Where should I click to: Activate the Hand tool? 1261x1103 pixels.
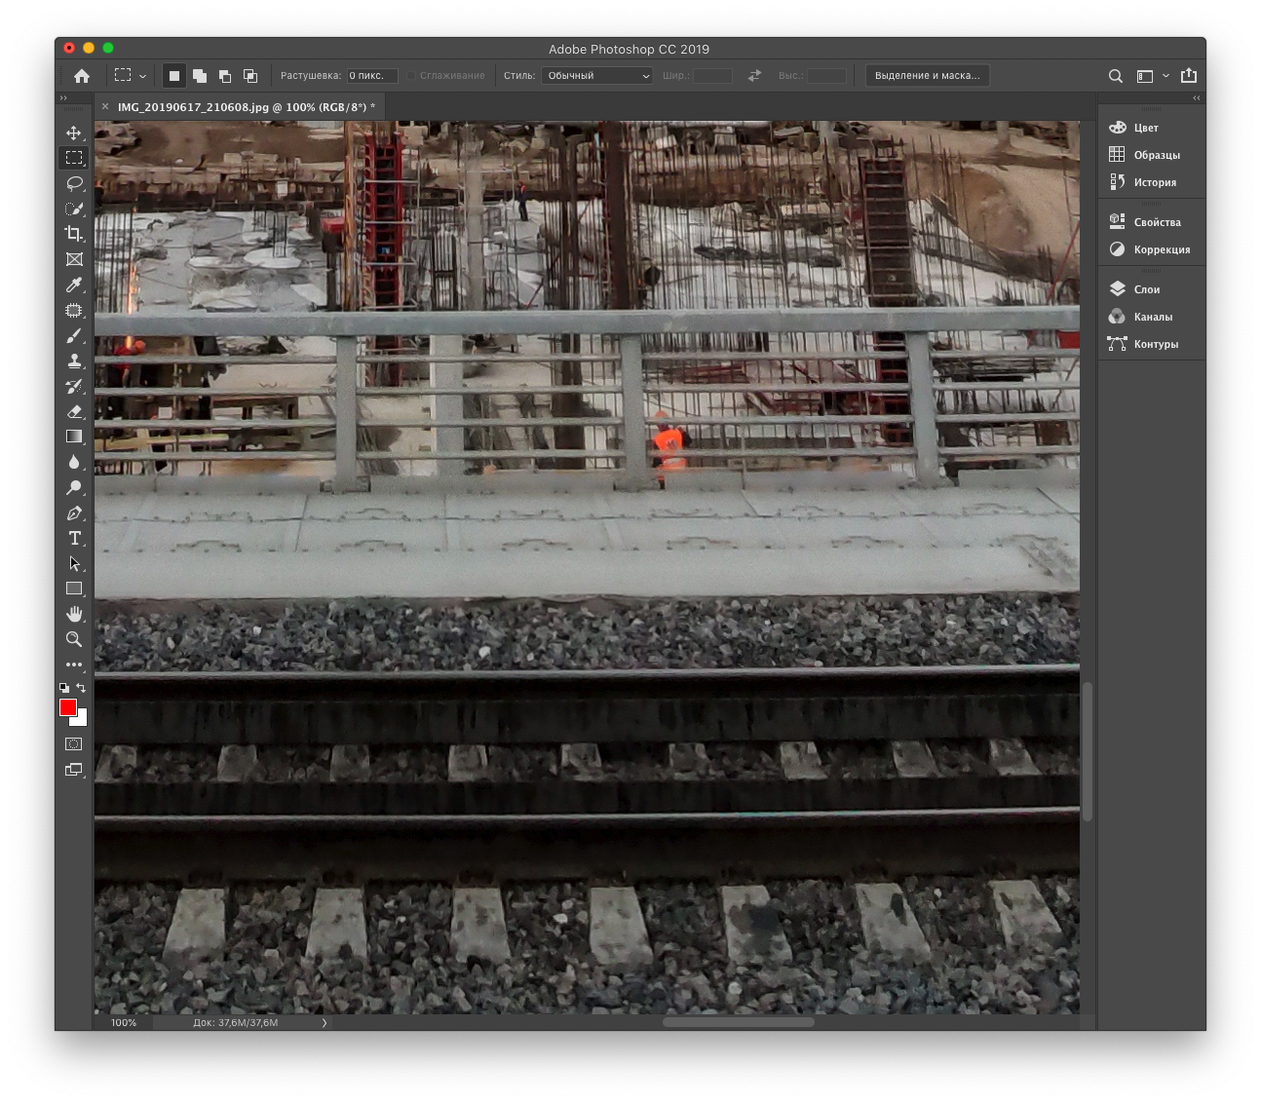coord(74,614)
